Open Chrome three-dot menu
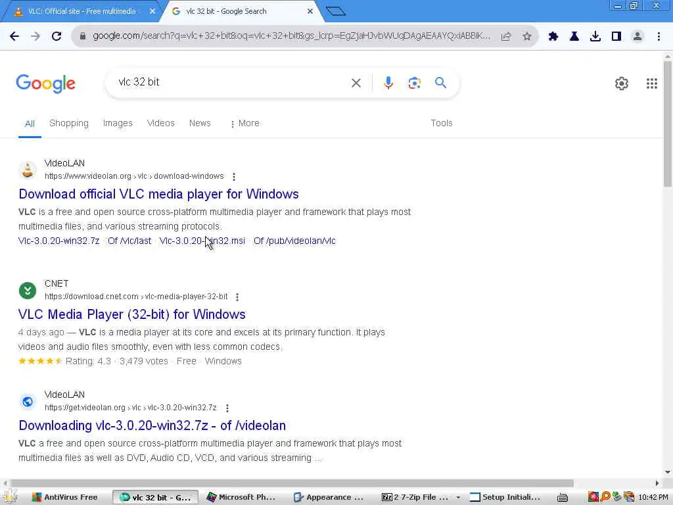 [659, 37]
